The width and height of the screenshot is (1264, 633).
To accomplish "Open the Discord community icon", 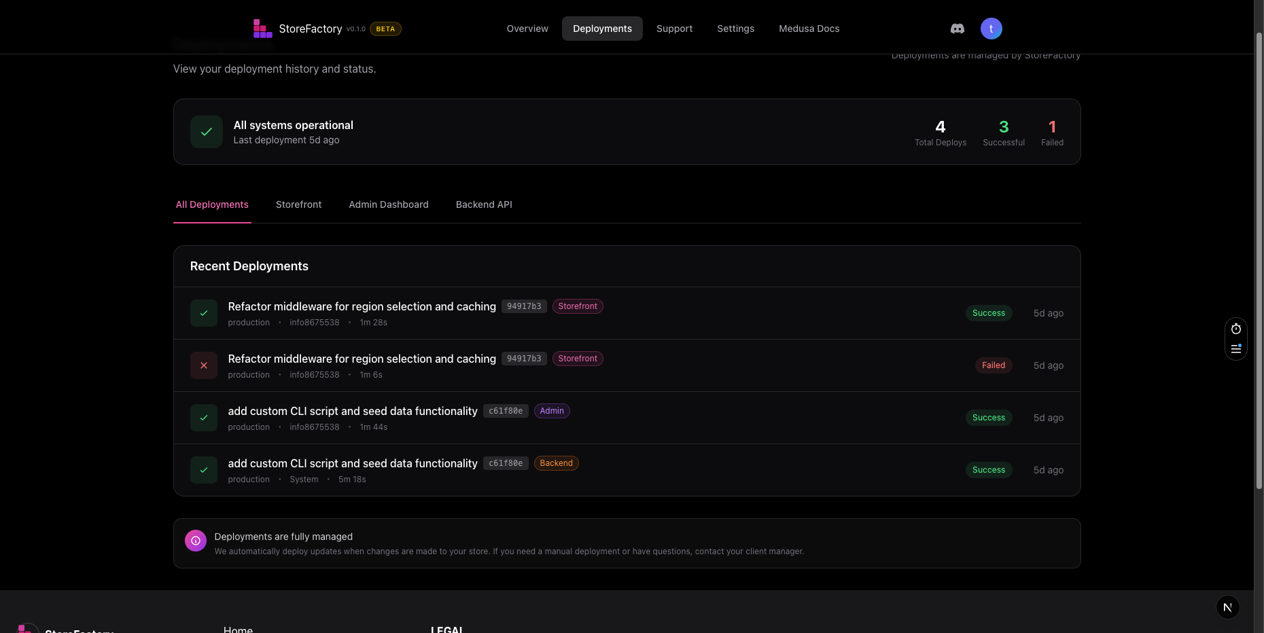I will [957, 29].
